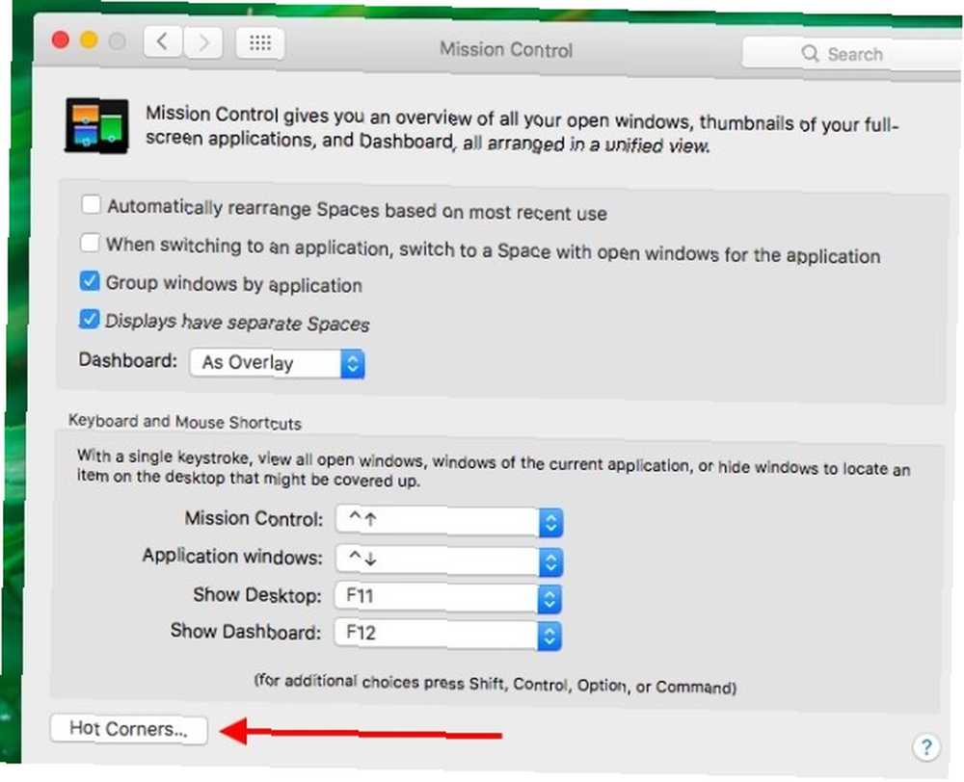Open the Show Dashboard F12 dropdown
The width and height of the screenshot is (964, 782).
pyautogui.click(x=448, y=634)
